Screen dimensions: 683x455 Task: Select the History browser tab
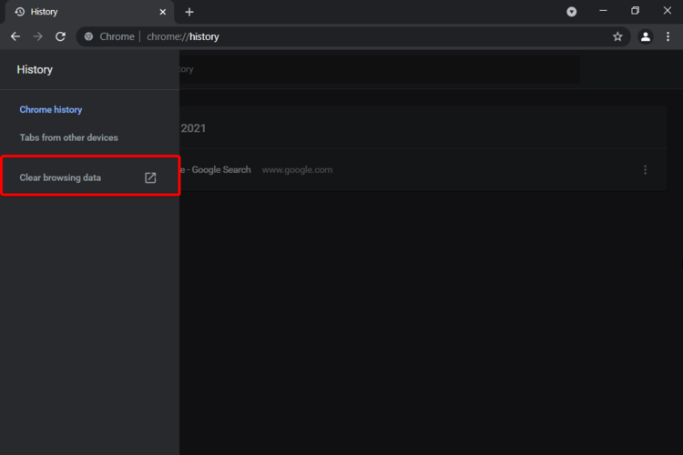89,12
